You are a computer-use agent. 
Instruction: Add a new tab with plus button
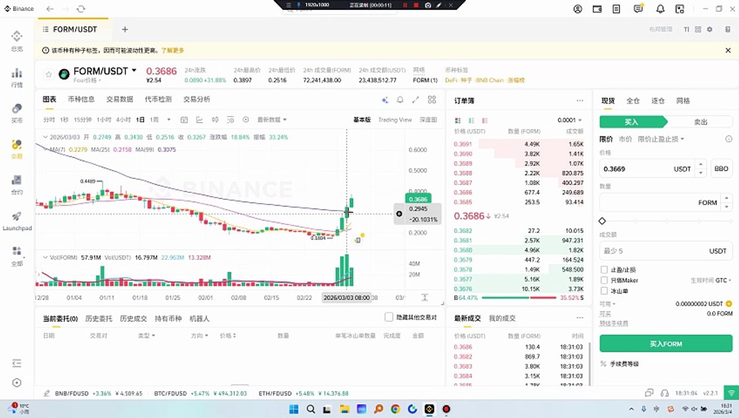125,29
